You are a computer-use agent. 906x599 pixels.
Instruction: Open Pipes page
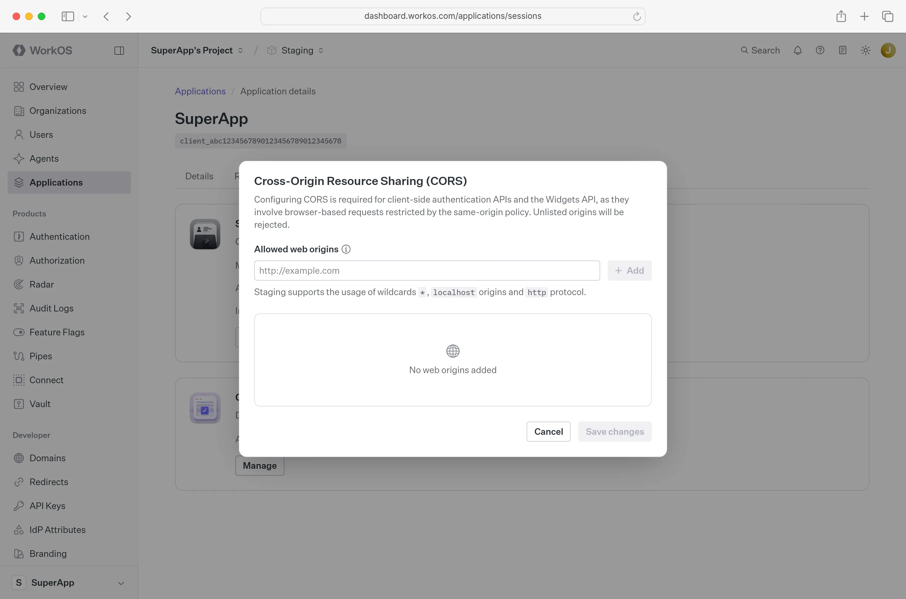click(69, 356)
